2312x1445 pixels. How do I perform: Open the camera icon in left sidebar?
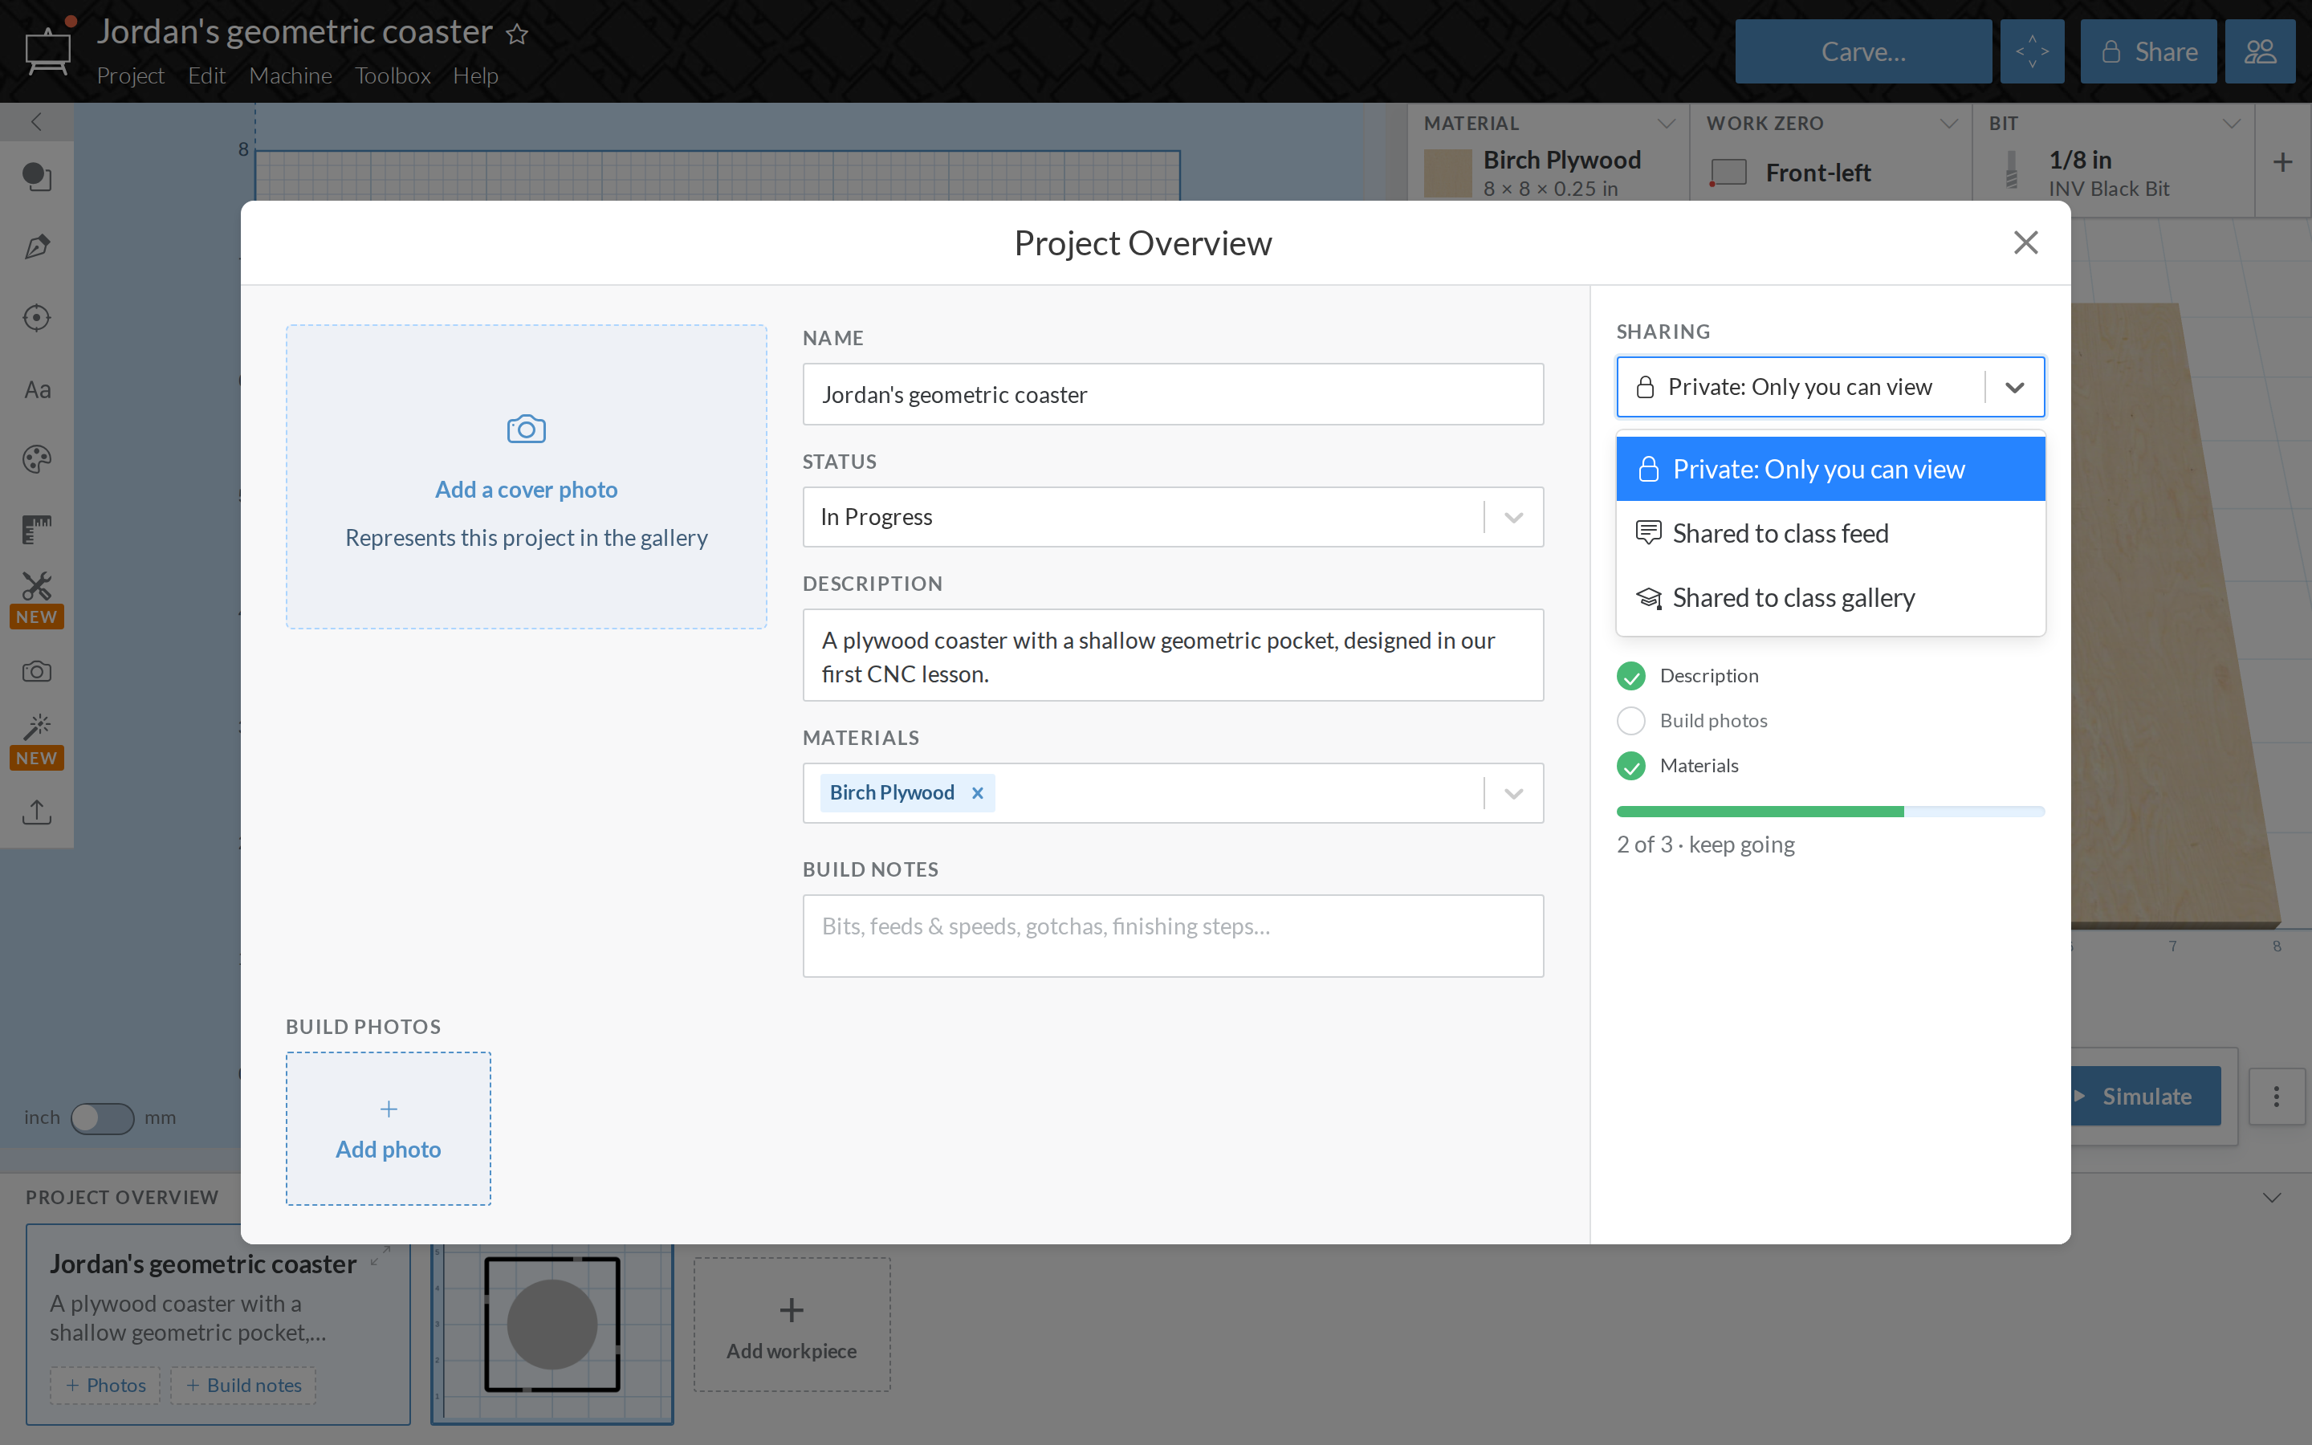(36, 671)
